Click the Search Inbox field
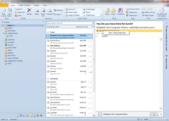 [69, 23]
